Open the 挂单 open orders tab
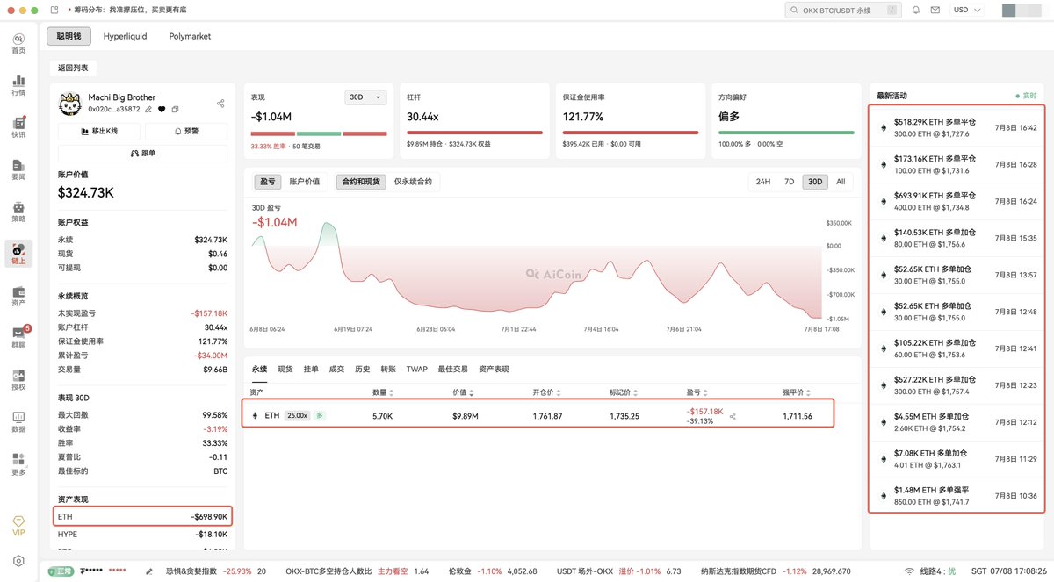Image resolution: width=1054 pixels, height=582 pixels. pyautogui.click(x=310, y=370)
